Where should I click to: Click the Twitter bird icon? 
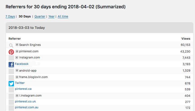click(11, 84)
